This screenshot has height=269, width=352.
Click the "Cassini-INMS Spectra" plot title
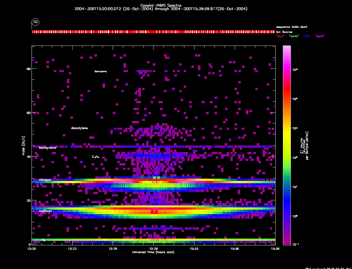click(161, 5)
